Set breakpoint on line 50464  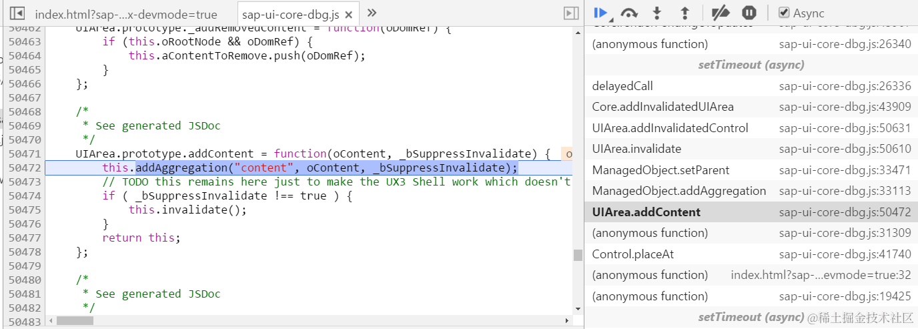point(25,56)
